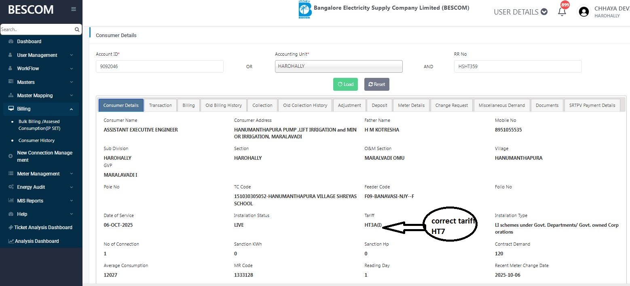
Task: Click the Energy Audit gears icon
Action: coord(11,187)
